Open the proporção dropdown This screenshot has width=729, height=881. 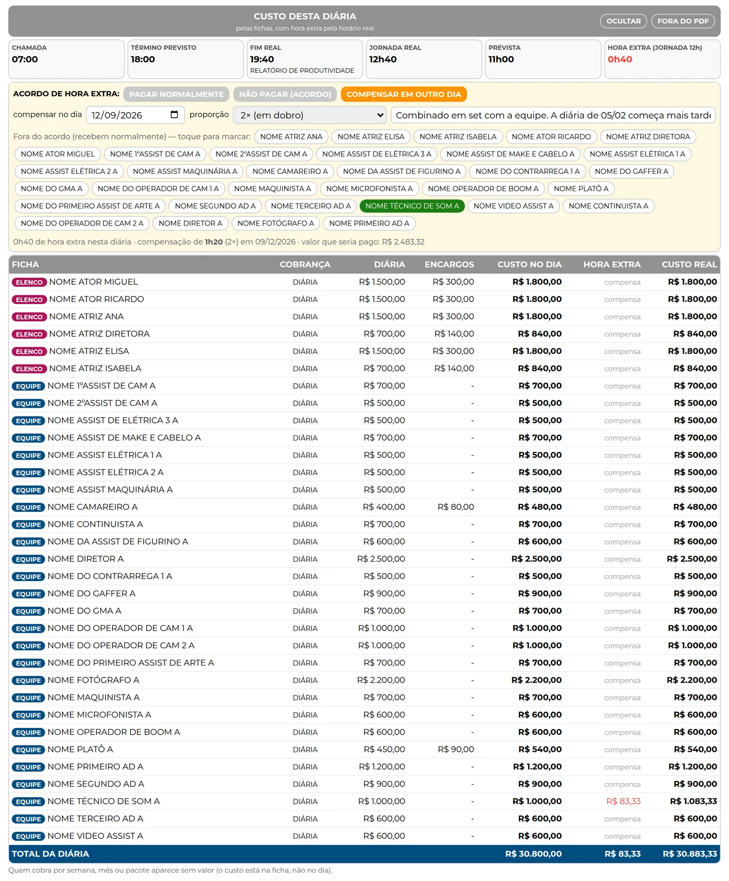[x=310, y=115]
